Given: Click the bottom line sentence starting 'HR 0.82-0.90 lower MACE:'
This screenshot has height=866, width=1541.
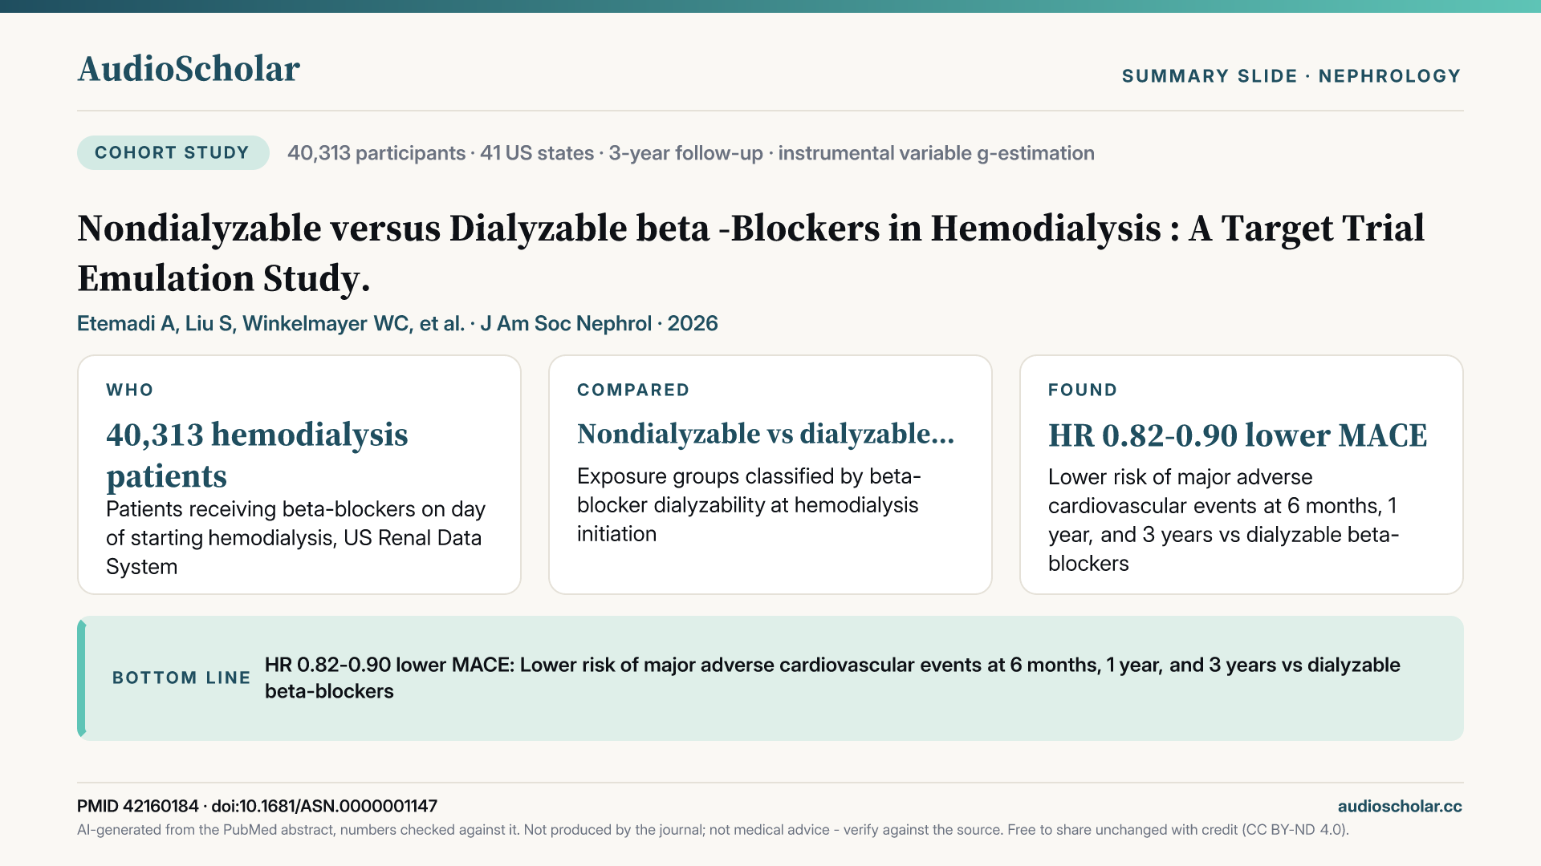Looking at the screenshot, I should [832, 678].
